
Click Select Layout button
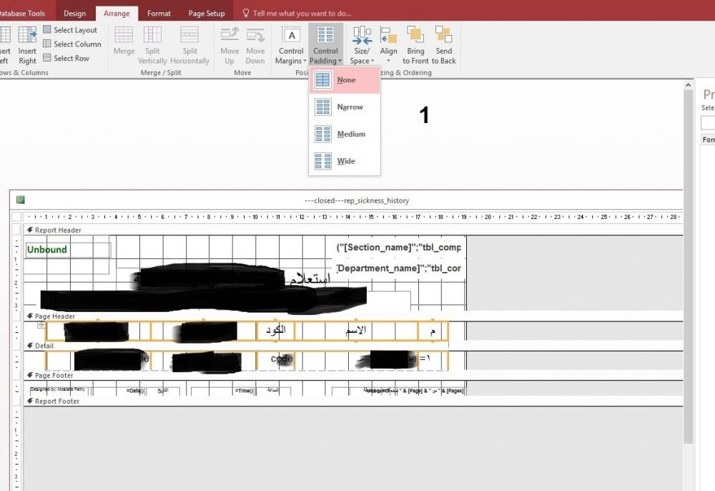(x=70, y=30)
